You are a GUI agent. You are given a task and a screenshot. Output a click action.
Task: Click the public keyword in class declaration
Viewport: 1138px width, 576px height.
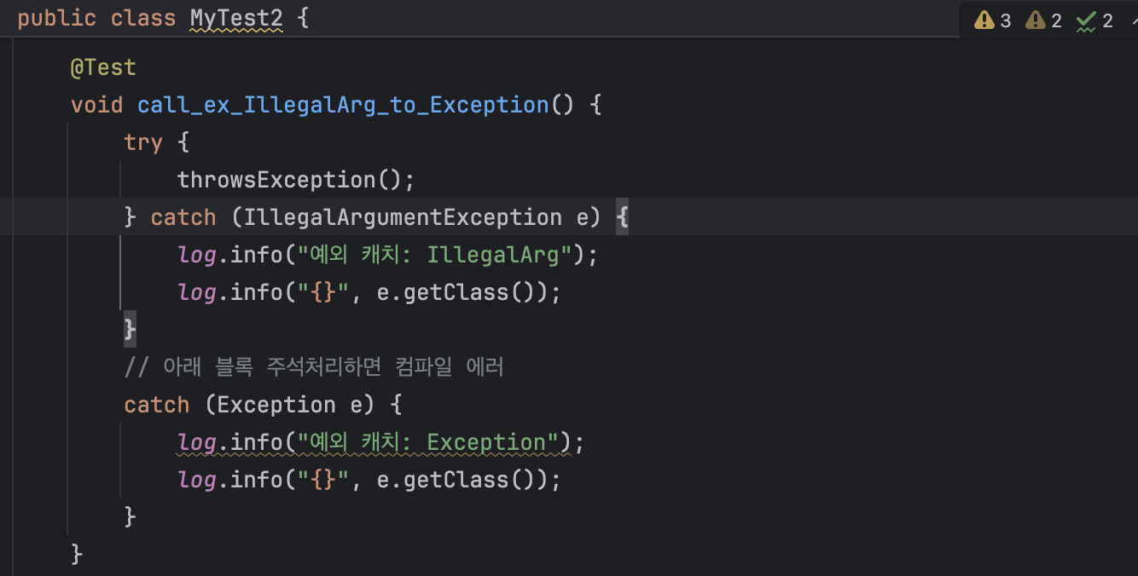click(x=56, y=19)
